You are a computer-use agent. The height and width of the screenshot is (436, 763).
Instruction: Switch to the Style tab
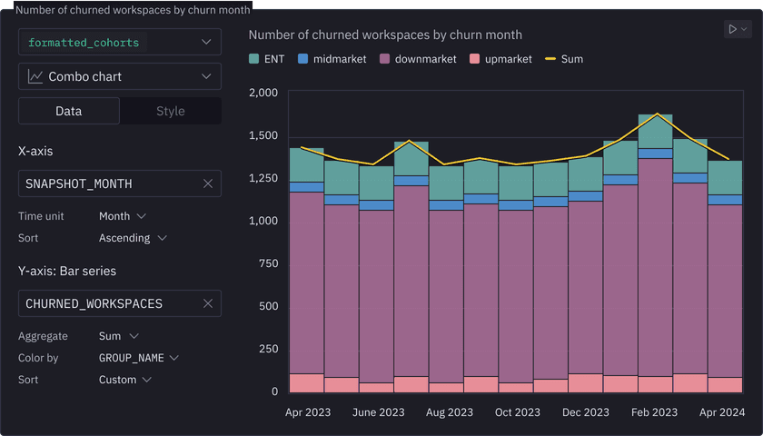tap(170, 111)
